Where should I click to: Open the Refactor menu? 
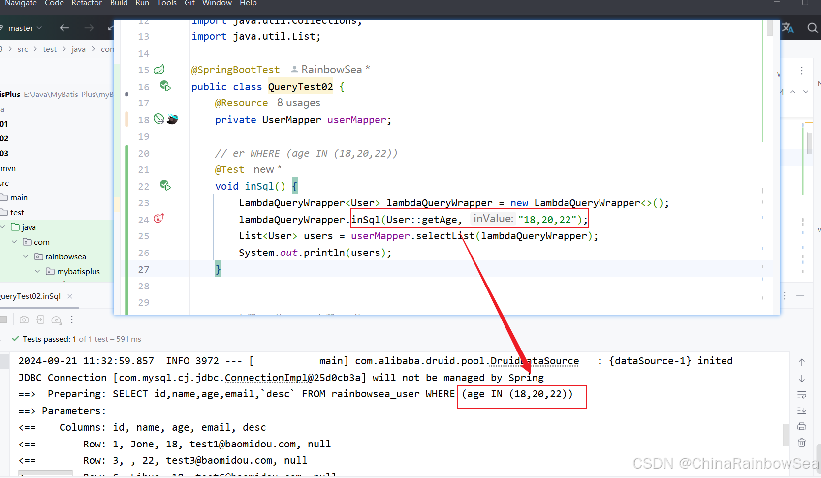pos(86,3)
